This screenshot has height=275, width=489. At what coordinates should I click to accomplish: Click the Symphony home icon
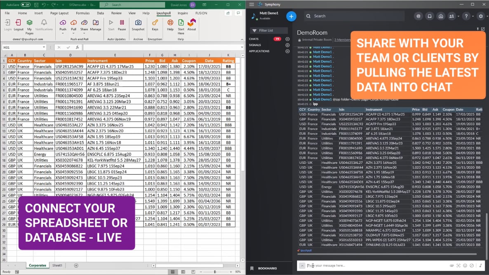441,16
